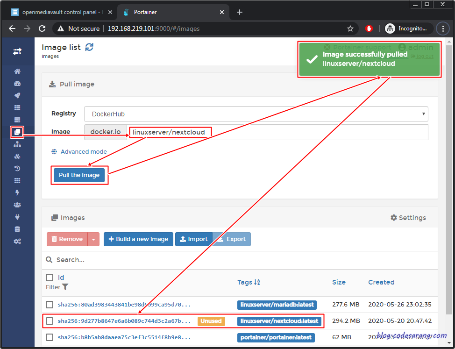Open the Incognito profile indicator

409,28
